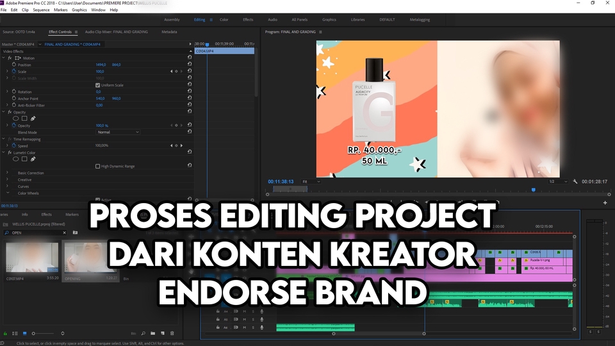Switch Project panel to Icon View
This screenshot has width=615, height=346.
pyautogui.click(x=24, y=333)
